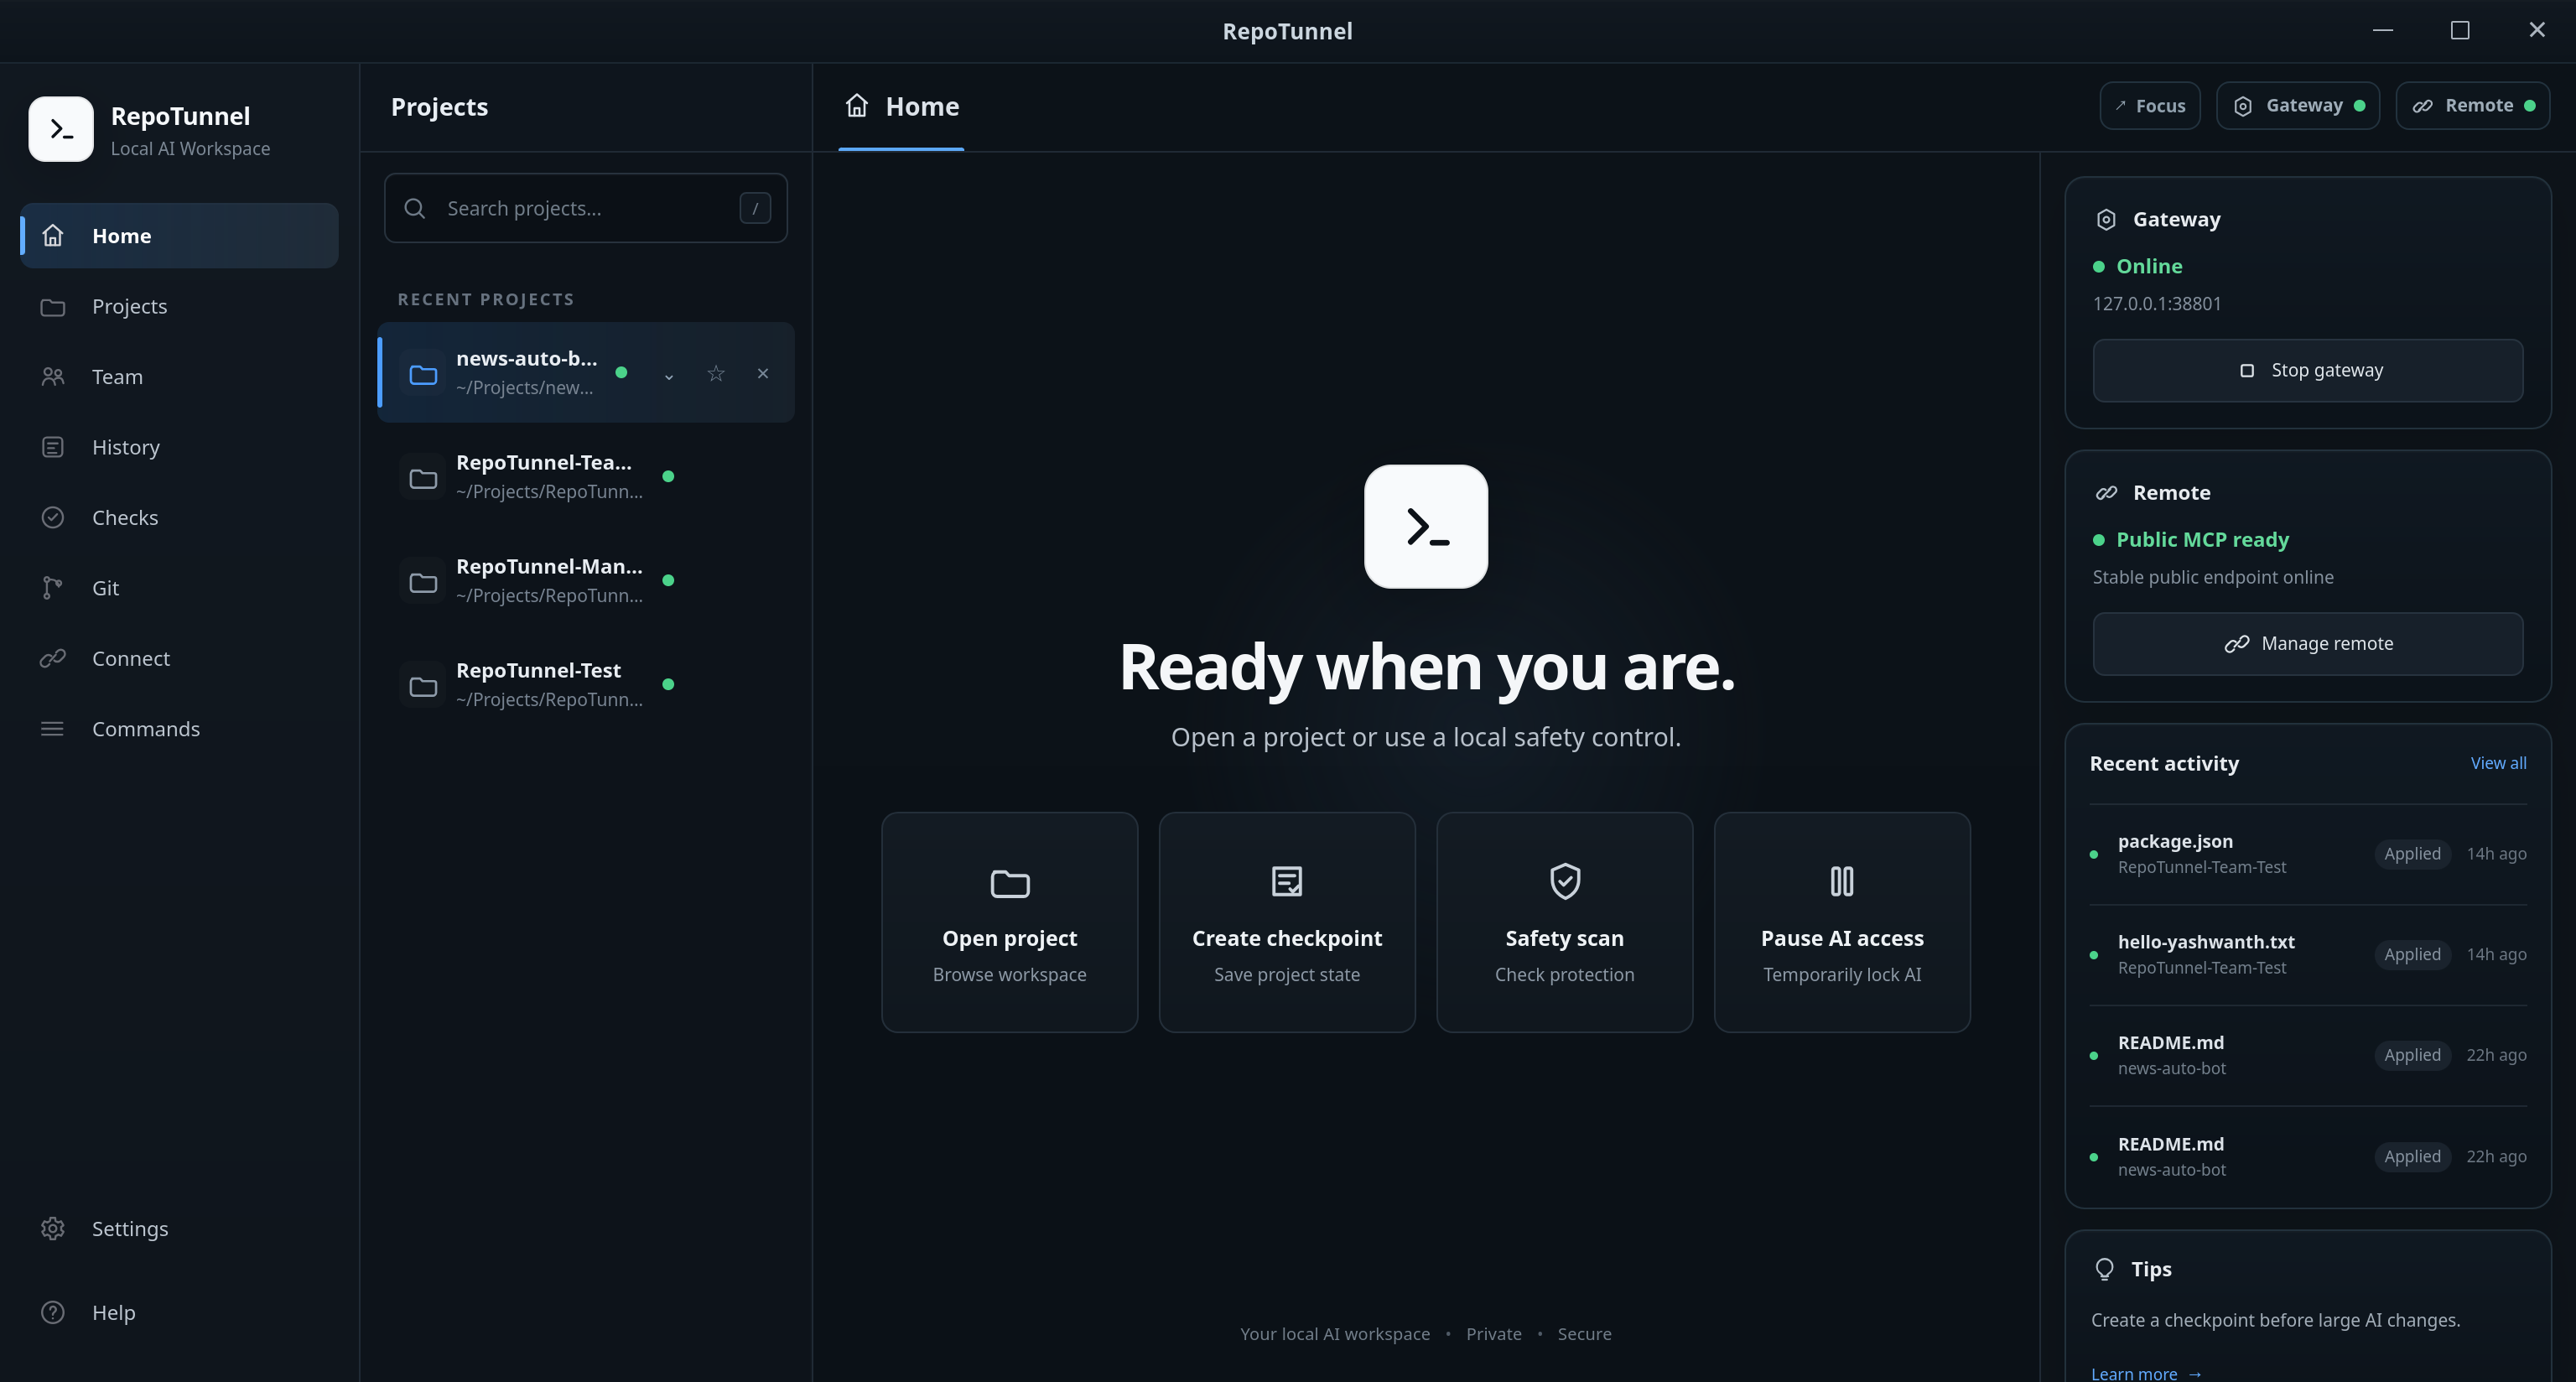Click the Pause AI access card
Viewport: 2576px width, 1382px height.
(1842, 923)
